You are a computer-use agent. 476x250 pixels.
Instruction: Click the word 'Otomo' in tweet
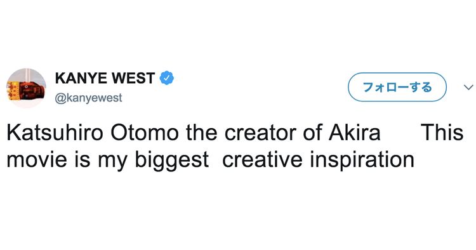pos(145,133)
